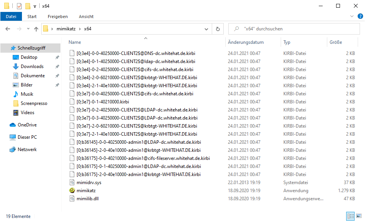This screenshot has height=221, width=365.
Task: Click the pin icon next to Dokumente
Action: coord(57,76)
